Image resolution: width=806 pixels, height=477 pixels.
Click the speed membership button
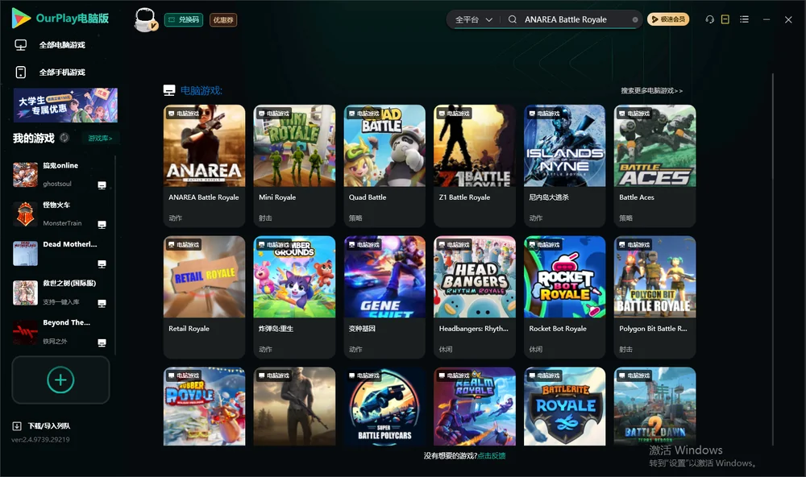click(668, 19)
